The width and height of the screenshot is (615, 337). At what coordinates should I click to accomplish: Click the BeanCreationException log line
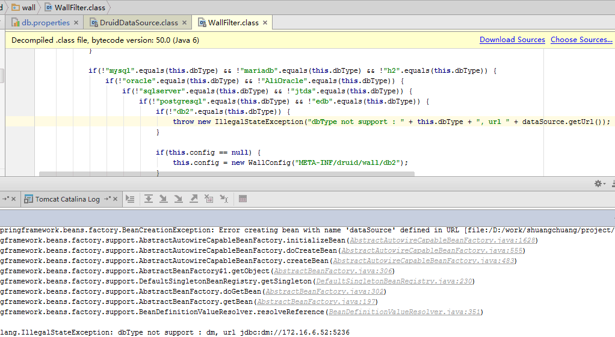[x=307, y=230]
